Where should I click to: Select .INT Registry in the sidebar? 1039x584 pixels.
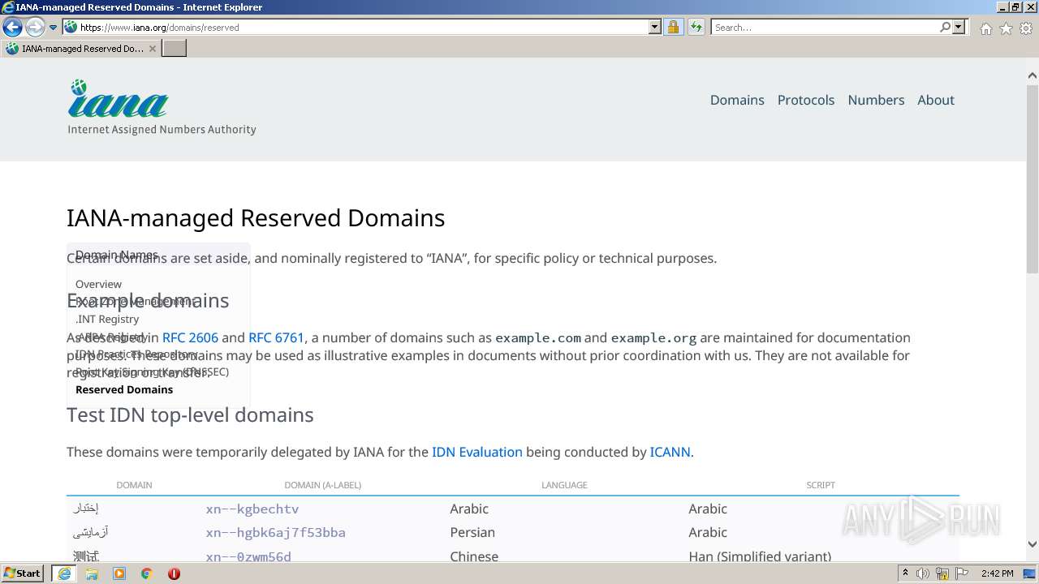pos(107,319)
